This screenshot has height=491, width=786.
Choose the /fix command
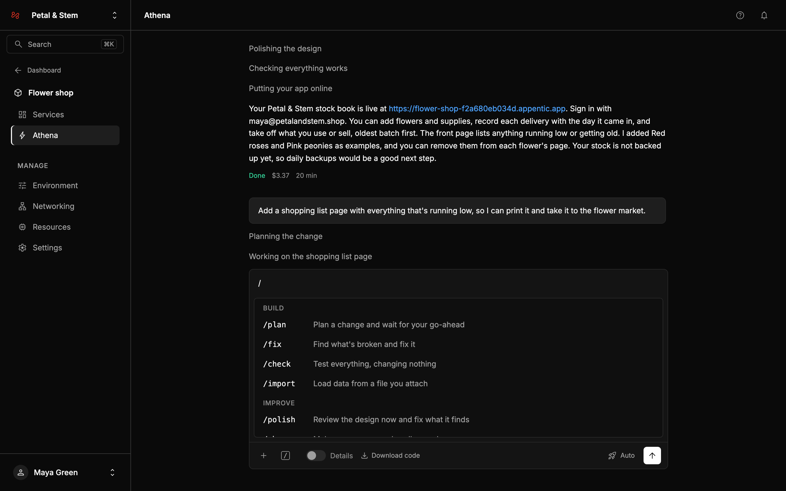coord(458,344)
